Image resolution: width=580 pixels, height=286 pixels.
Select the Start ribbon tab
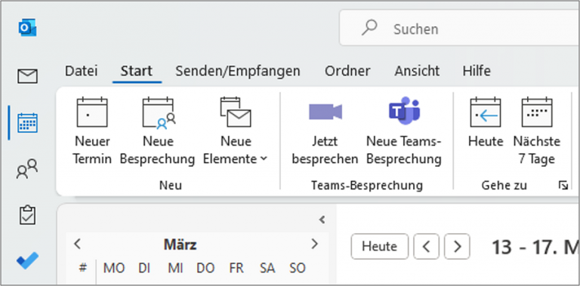tap(137, 71)
